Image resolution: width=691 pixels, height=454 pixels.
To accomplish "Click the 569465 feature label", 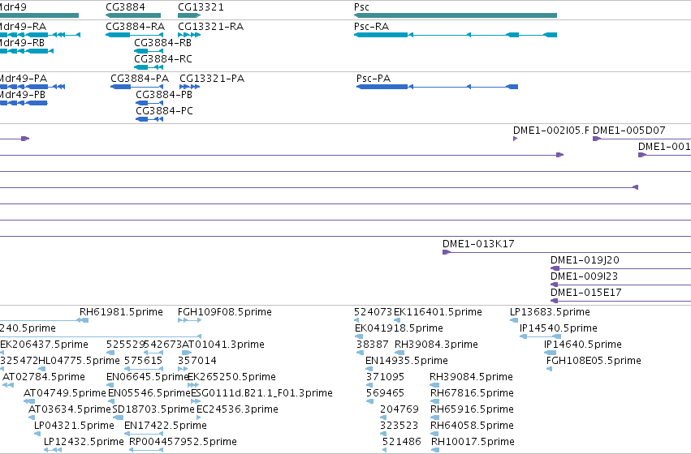I will (x=385, y=393).
